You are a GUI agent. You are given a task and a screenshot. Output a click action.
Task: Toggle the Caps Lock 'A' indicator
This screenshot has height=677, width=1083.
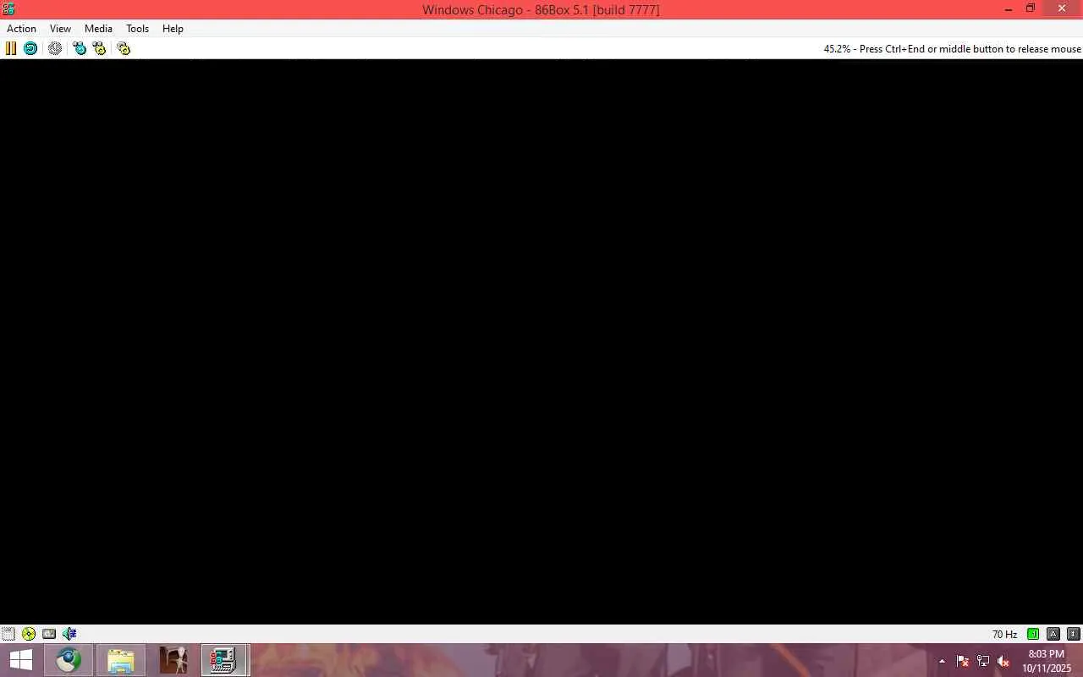[x=1053, y=634]
